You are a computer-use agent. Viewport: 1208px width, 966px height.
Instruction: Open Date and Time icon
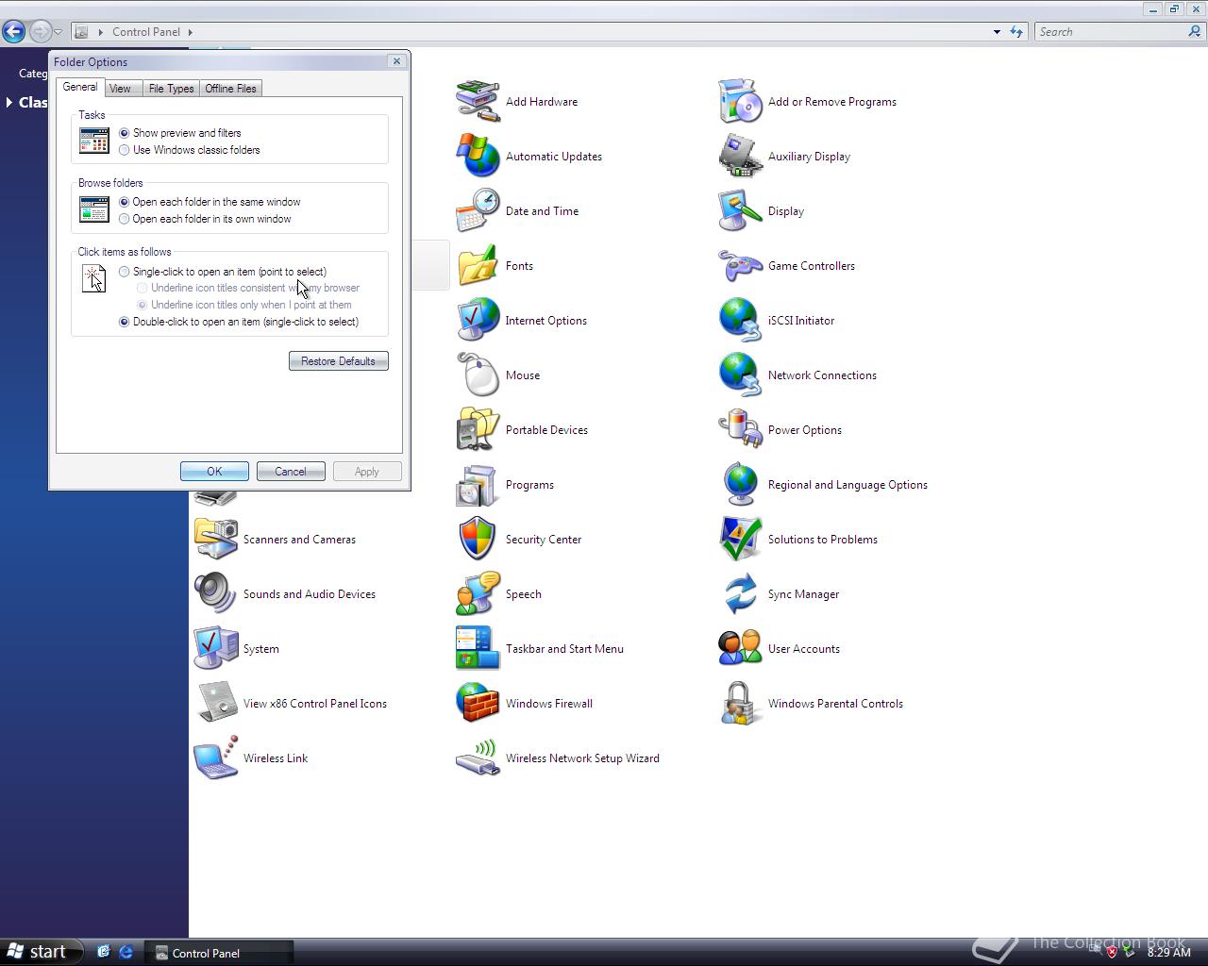pyautogui.click(x=478, y=211)
